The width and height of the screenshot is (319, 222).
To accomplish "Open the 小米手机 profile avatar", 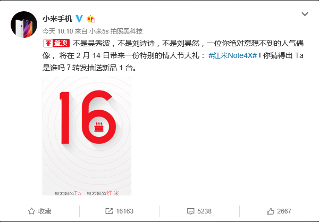I will point(24,24).
